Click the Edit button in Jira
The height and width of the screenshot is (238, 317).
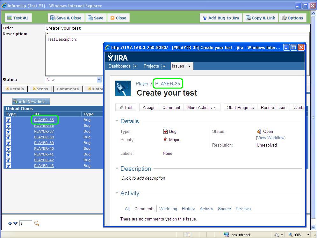126,107
